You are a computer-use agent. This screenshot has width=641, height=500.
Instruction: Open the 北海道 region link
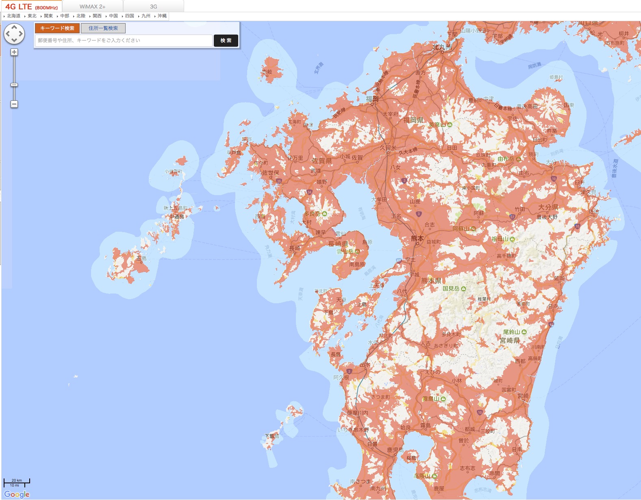(x=13, y=16)
